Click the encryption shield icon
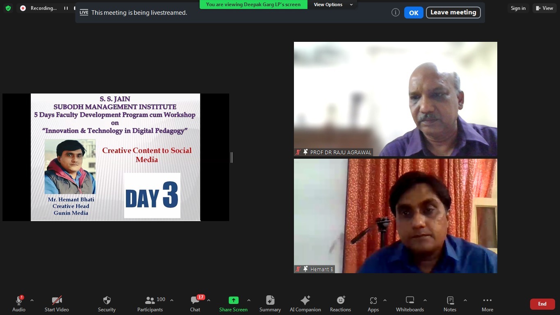 click(x=8, y=8)
